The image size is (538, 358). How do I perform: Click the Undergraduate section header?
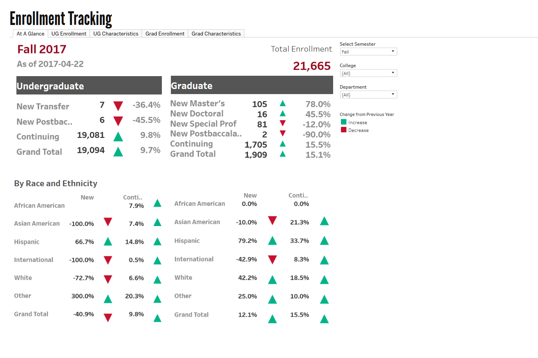[89, 85]
